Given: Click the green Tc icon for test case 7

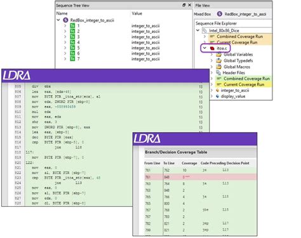Looking at the screenshot, I should click(72, 59).
